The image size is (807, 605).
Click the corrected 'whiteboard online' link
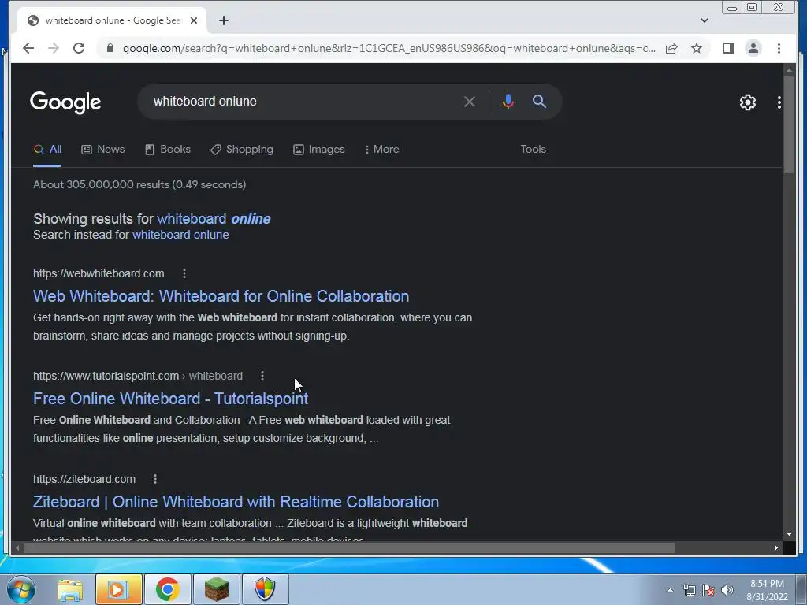pyautogui.click(x=214, y=219)
